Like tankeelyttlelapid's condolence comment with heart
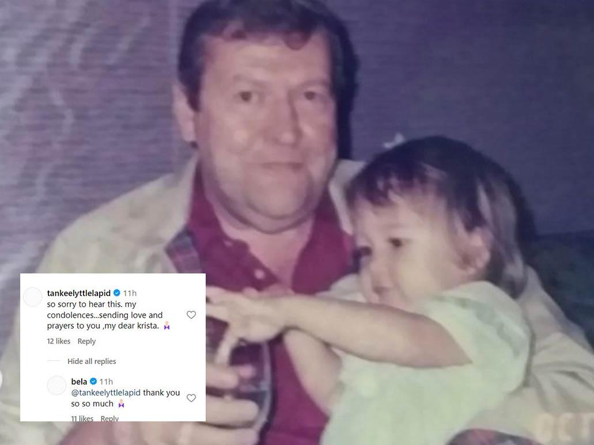Image resolution: width=594 pixels, height=445 pixels. [191, 315]
